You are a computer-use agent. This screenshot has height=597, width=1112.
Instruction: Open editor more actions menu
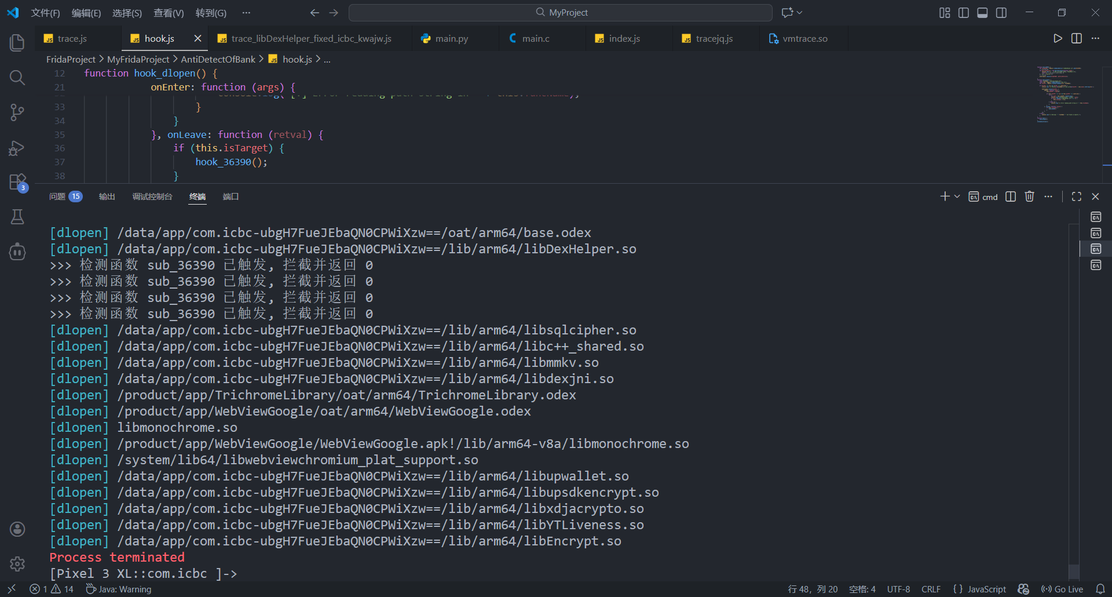1095,38
